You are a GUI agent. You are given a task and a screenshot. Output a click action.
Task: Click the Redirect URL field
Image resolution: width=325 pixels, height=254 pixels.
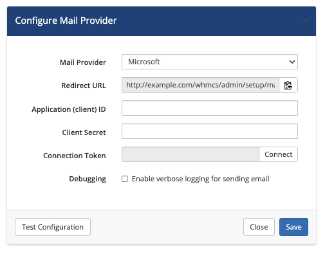[200, 85]
